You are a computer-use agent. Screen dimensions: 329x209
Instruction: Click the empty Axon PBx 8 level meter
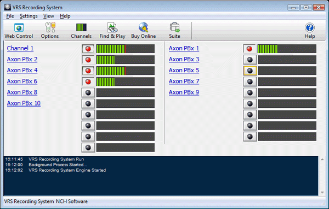[126, 92]
